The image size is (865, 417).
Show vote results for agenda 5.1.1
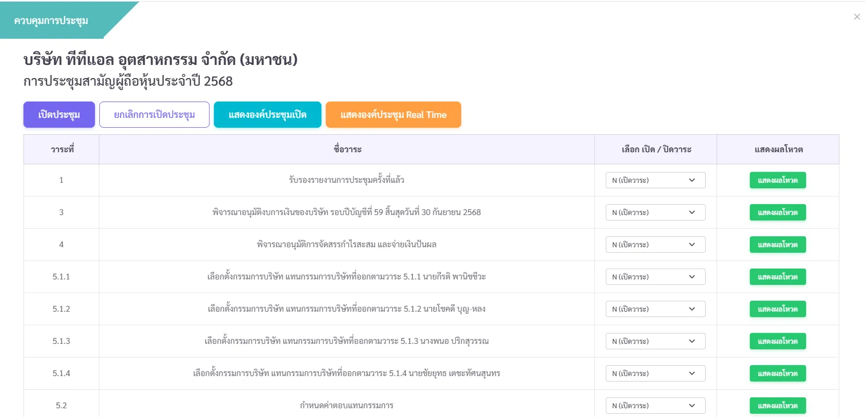(x=777, y=277)
